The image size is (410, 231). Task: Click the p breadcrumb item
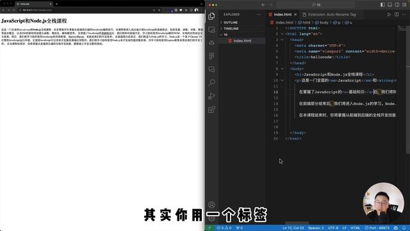pos(337,22)
